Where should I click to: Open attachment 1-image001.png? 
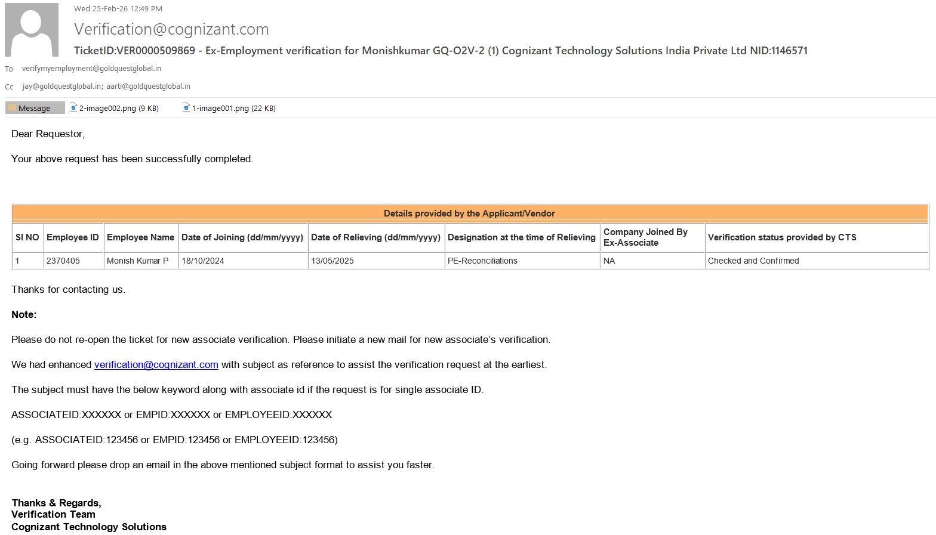click(x=229, y=108)
